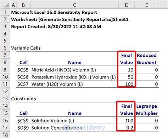Select column E header
The width and height of the screenshot is (168, 138).
147,5
